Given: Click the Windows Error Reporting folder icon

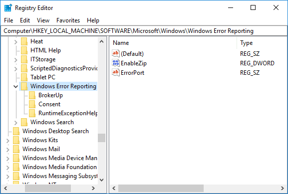Looking at the screenshot, I should click(24, 86).
